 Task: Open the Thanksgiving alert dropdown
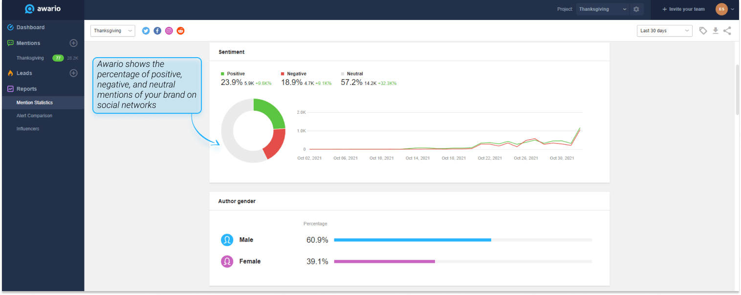click(x=113, y=31)
